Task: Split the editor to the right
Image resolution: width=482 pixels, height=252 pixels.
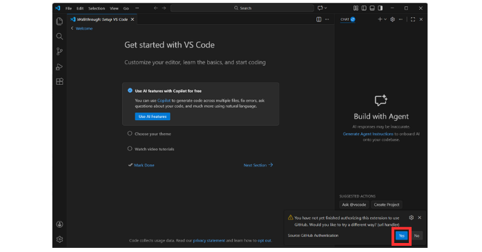Action: click(x=319, y=19)
